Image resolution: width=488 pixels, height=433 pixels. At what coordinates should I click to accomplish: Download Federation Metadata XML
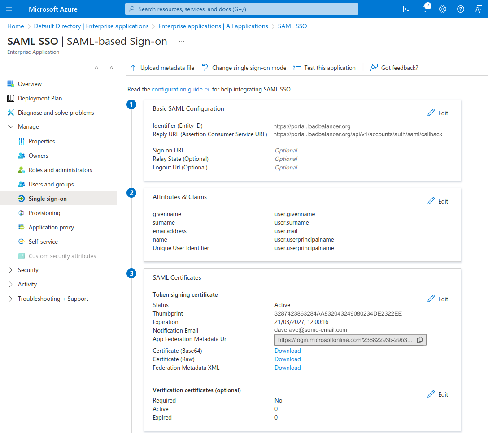pos(288,368)
